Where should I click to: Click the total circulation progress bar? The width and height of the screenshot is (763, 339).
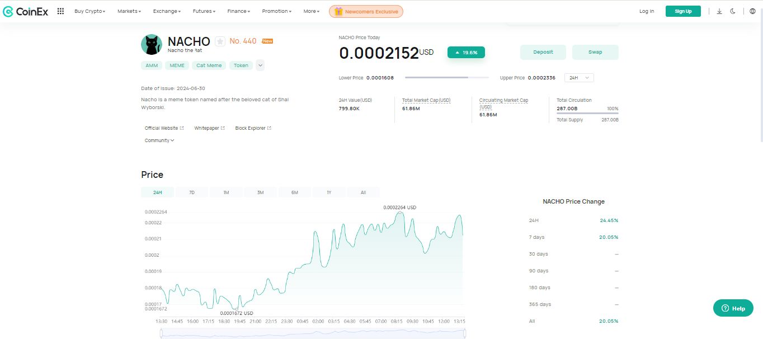(x=587, y=114)
